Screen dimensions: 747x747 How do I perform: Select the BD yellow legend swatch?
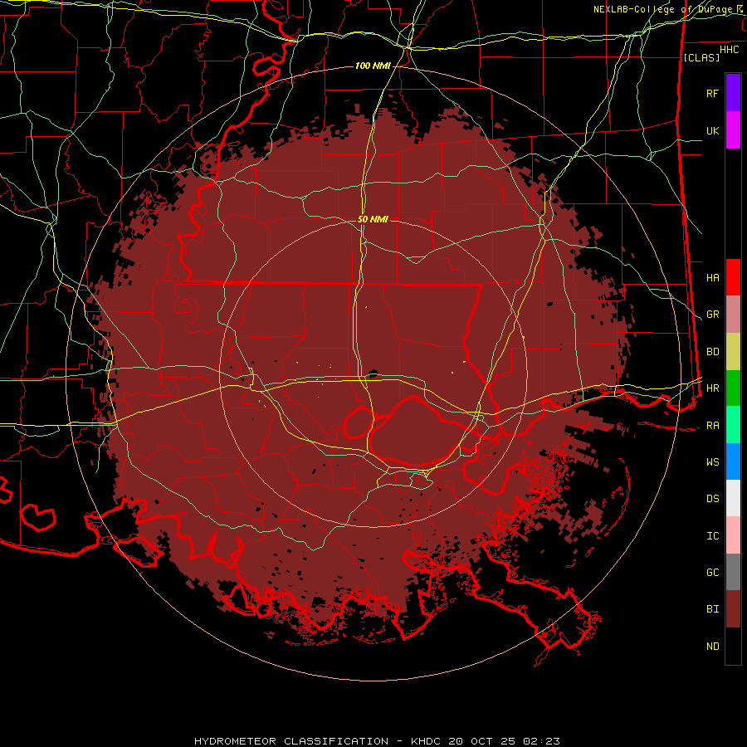pyautogui.click(x=733, y=352)
